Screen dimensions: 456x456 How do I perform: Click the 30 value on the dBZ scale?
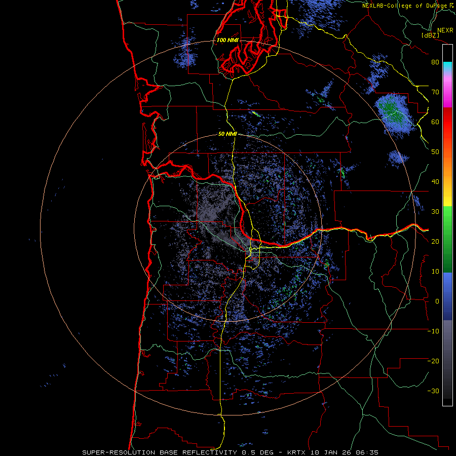(435, 212)
